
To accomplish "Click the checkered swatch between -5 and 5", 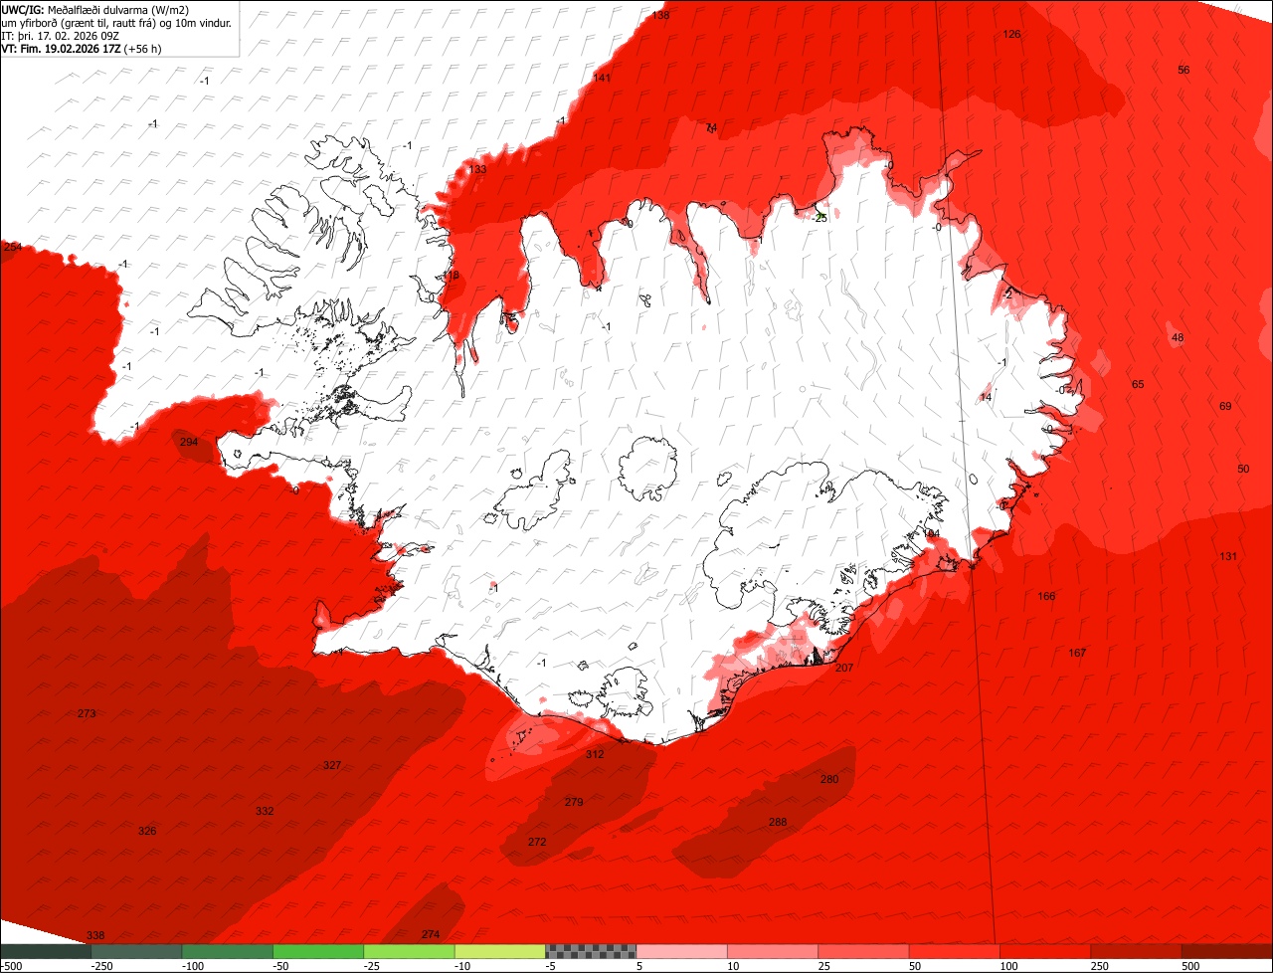I will 591,951.
